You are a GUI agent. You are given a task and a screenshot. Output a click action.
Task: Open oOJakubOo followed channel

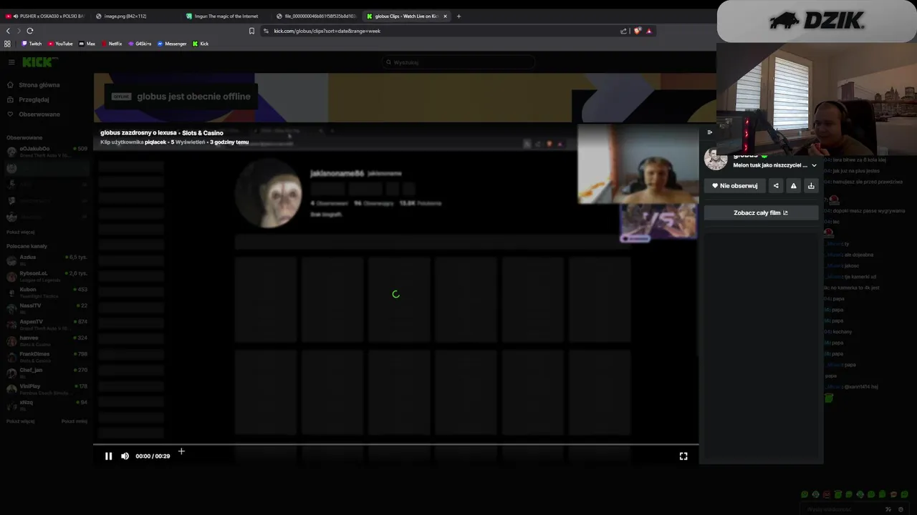[x=47, y=151]
